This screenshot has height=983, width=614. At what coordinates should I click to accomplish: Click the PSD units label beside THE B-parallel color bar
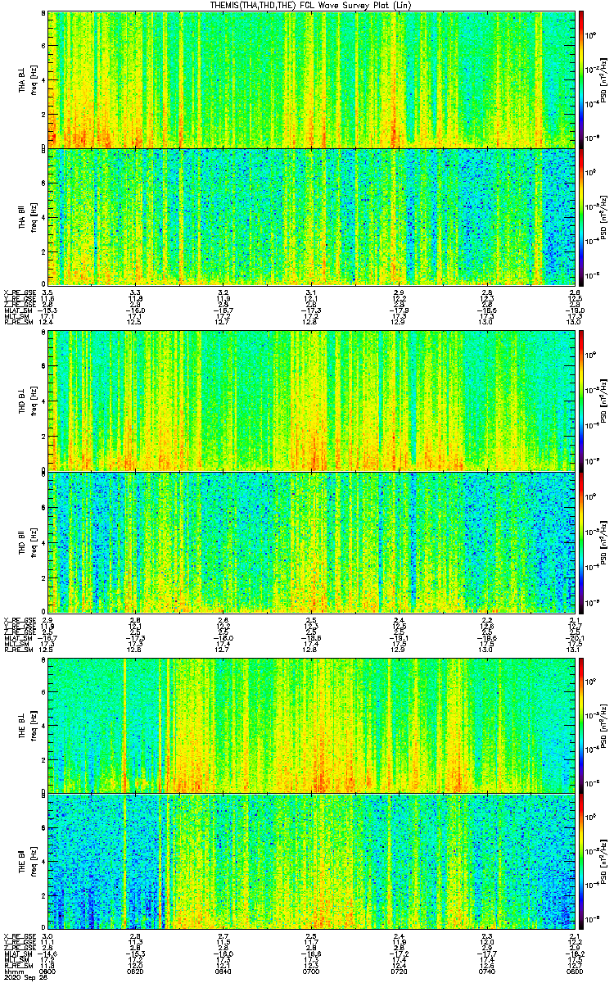pos(604,863)
